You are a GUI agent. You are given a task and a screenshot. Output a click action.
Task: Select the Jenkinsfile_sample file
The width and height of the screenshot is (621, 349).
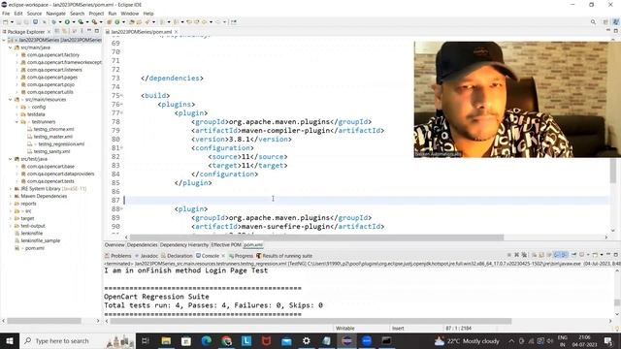tap(41, 240)
